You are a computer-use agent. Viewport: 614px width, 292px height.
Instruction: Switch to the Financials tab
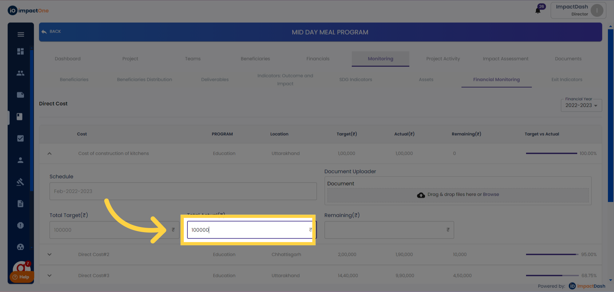pos(318,59)
